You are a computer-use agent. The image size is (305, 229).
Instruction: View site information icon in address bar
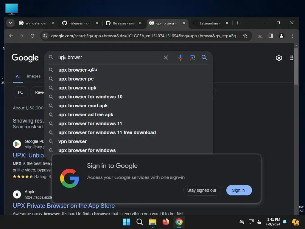tap(45, 36)
